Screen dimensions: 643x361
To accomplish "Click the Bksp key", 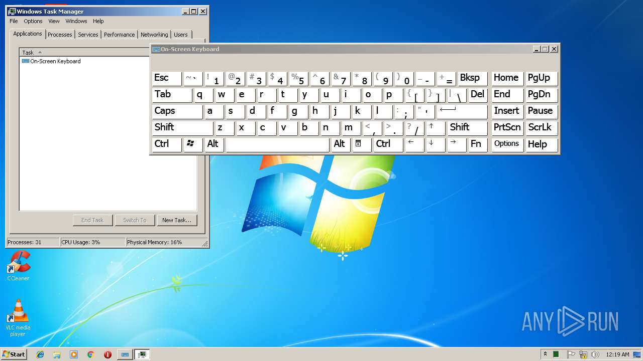I will click(x=473, y=78).
